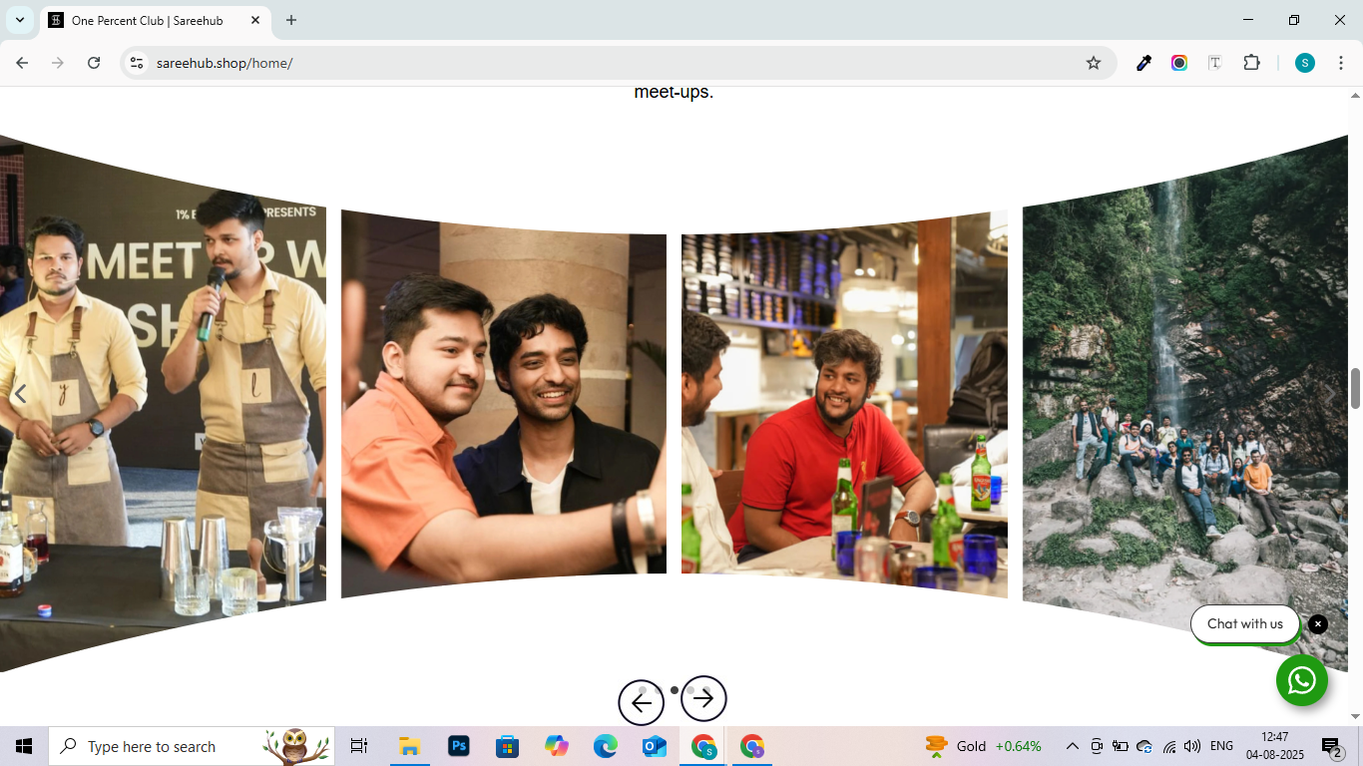The image size is (1363, 766).
Task: Open the Chrome profile S avatar
Action: [1305, 63]
